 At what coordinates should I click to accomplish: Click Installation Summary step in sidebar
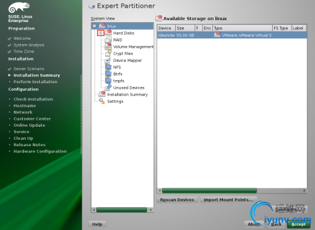click(37, 75)
